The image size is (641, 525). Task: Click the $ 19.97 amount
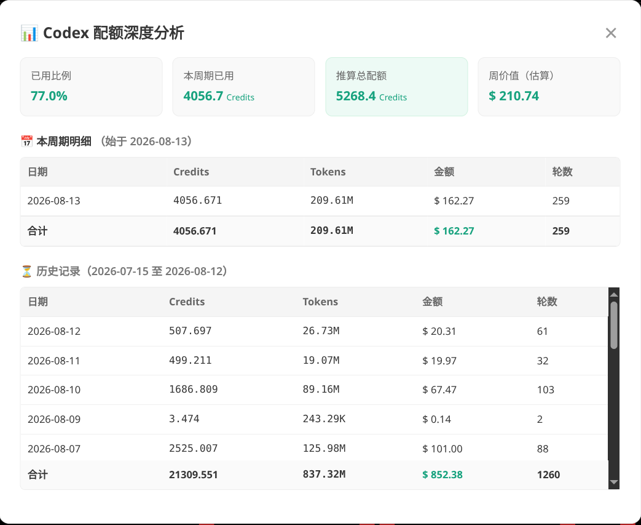point(439,361)
